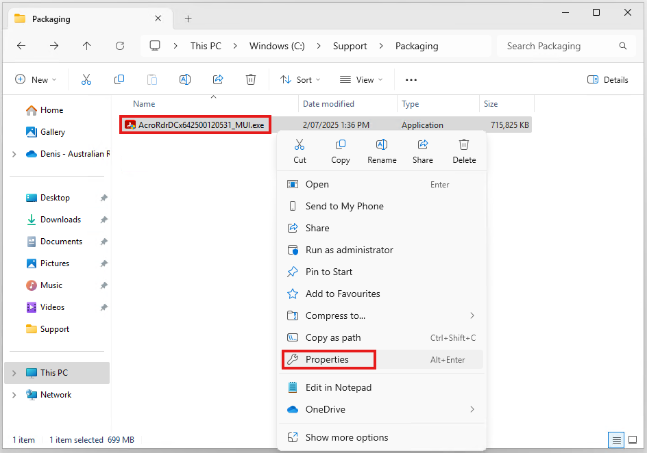Toggle the Details pane

(608, 80)
